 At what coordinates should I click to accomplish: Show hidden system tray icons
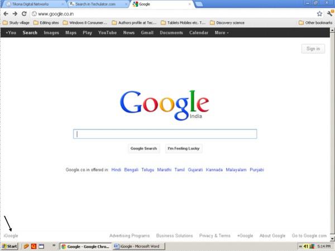click(x=300, y=247)
